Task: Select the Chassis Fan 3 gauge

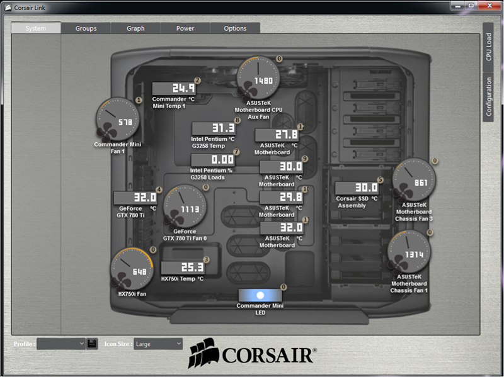Action: pyautogui.click(x=414, y=180)
